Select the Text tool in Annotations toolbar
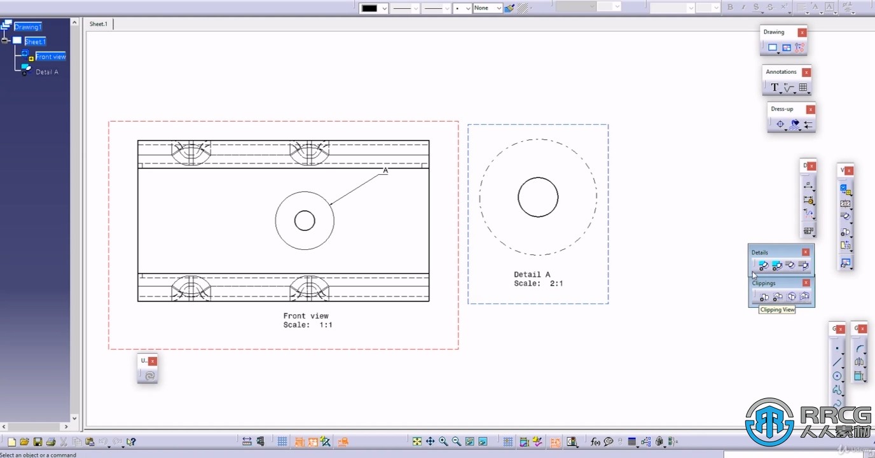The image size is (875, 458). tap(775, 88)
